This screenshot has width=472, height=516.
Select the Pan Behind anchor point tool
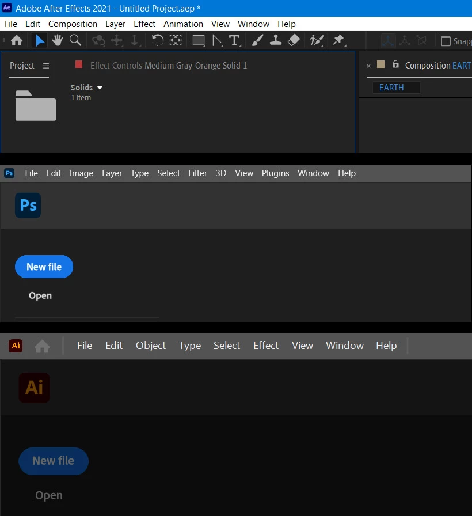pos(176,40)
